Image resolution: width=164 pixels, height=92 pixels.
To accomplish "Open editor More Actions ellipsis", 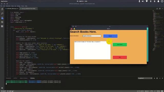I will tap(162, 8).
